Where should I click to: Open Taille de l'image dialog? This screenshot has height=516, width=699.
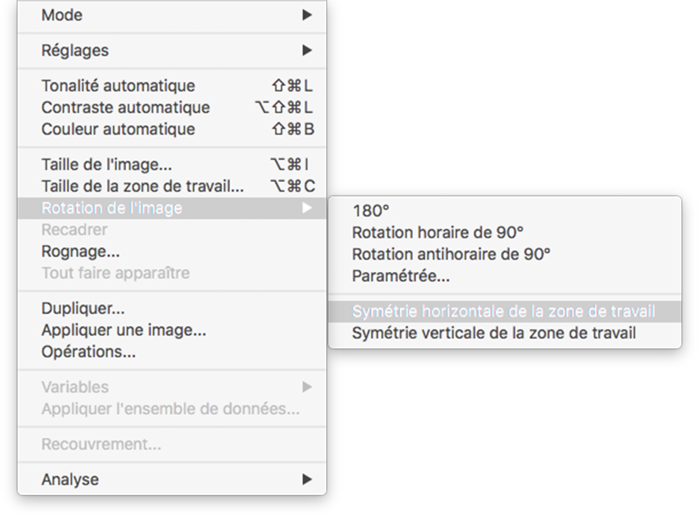pos(107,165)
